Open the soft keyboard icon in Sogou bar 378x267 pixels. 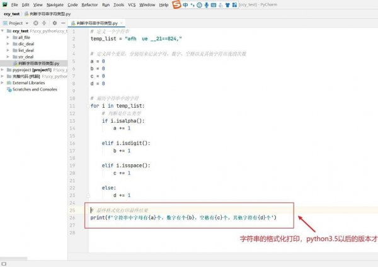click(x=214, y=5)
